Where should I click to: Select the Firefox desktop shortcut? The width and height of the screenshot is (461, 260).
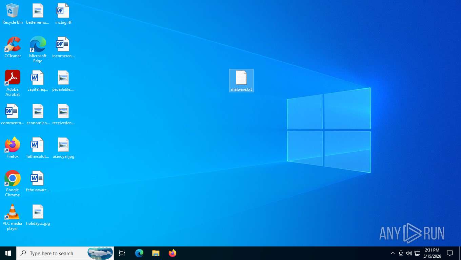[13, 148]
